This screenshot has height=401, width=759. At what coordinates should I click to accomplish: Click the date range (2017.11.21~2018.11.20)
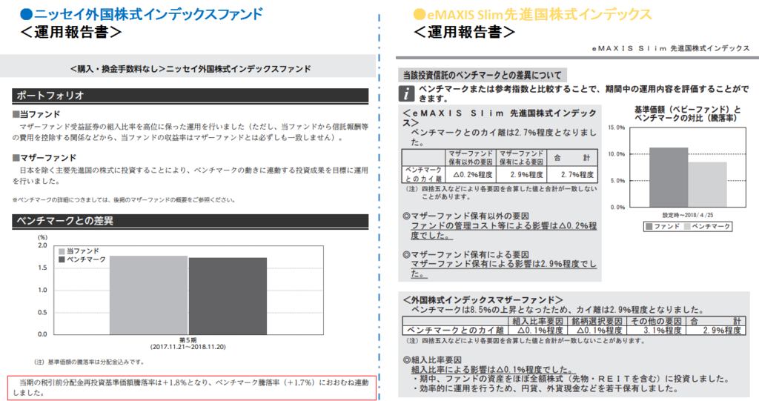188,347
